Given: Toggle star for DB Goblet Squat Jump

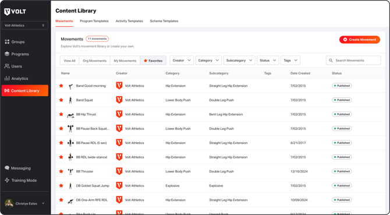Looking at the screenshot, I should point(61,185).
